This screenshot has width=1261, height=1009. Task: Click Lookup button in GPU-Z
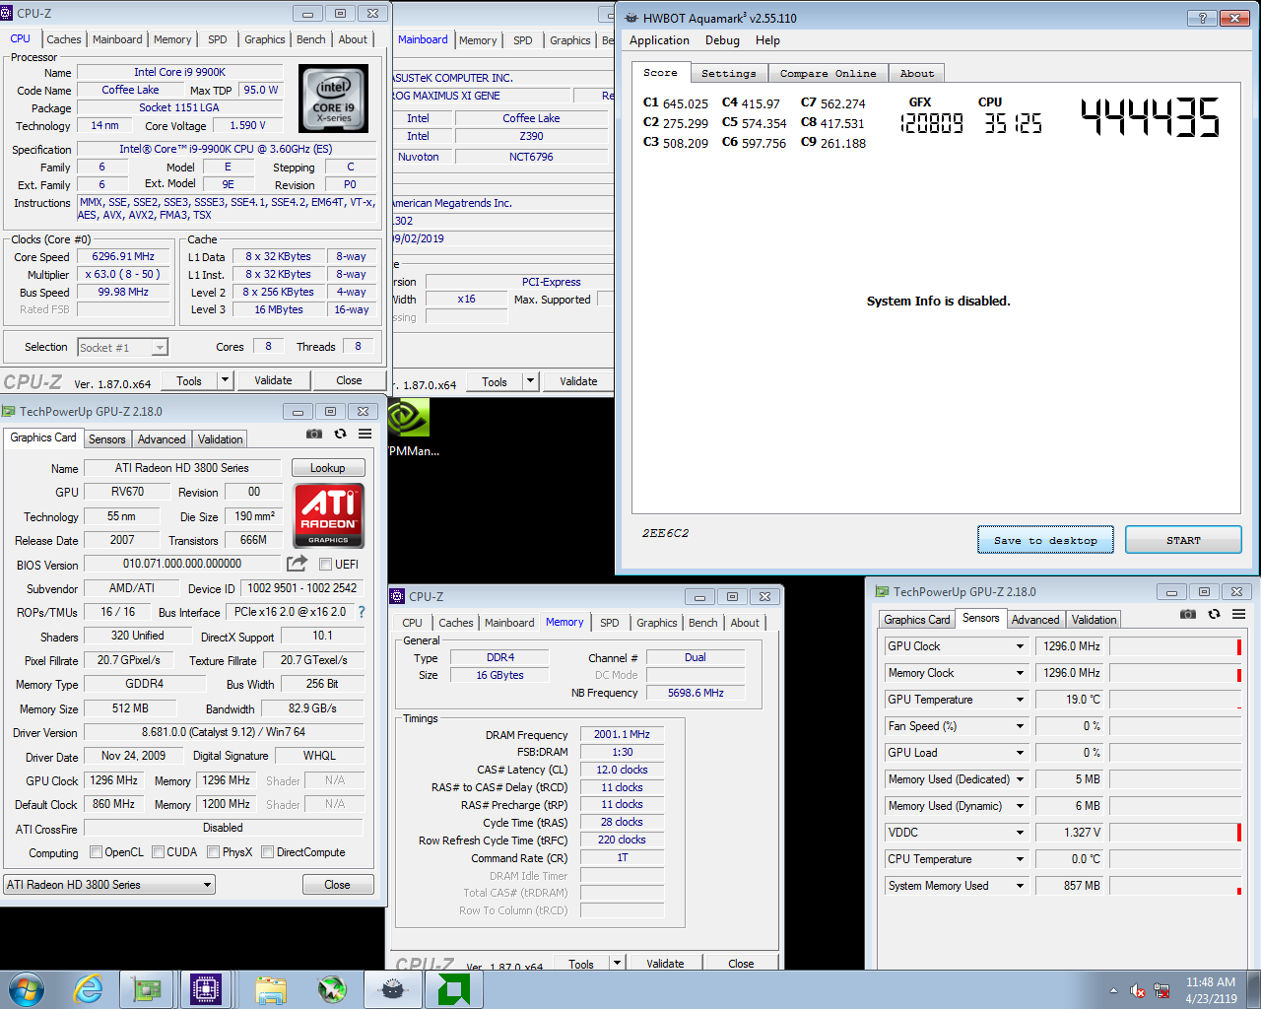(x=328, y=468)
